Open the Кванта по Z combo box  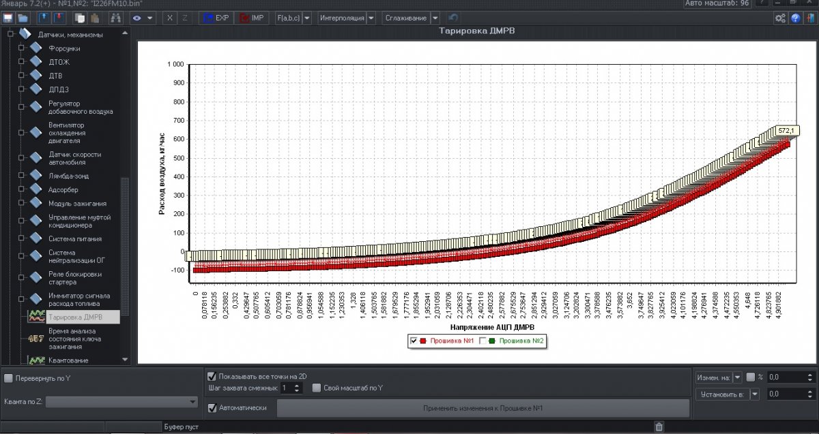122,402
